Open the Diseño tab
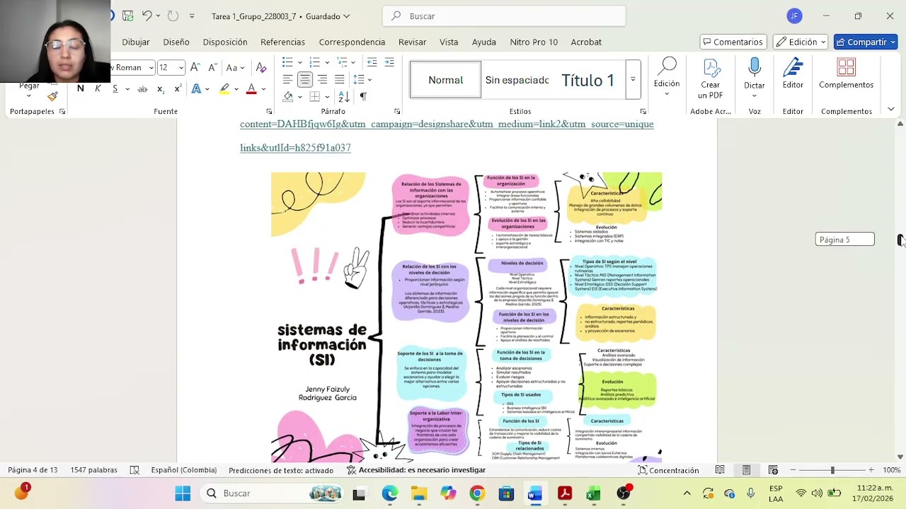Image resolution: width=906 pixels, height=509 pixels. pos(176,42)
